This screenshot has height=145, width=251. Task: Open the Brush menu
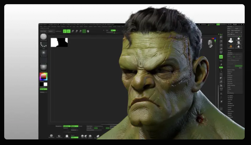coord(45,27)
